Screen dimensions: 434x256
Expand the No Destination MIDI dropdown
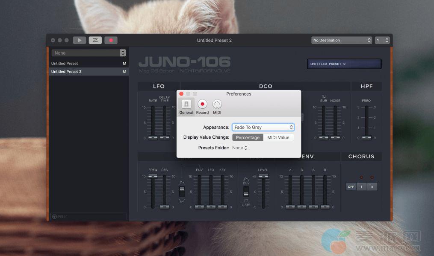(342, 40)
